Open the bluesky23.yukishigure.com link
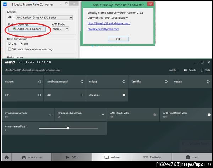The height and width of the screenshot is (168, 213). pos(109,23)
